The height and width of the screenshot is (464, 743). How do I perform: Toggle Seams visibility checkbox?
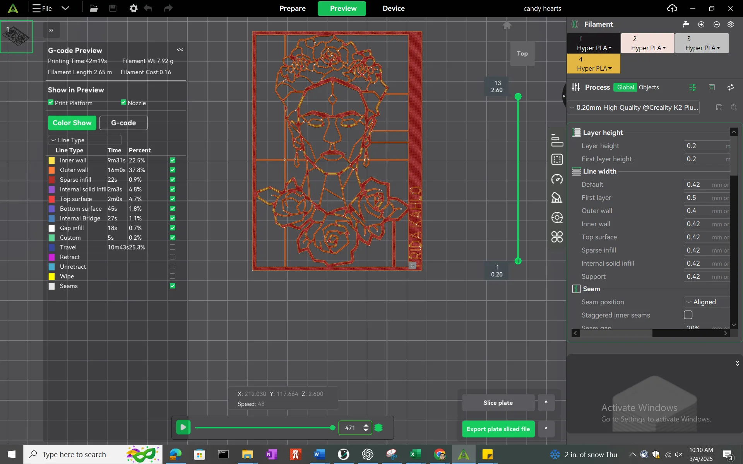point(173,286)
